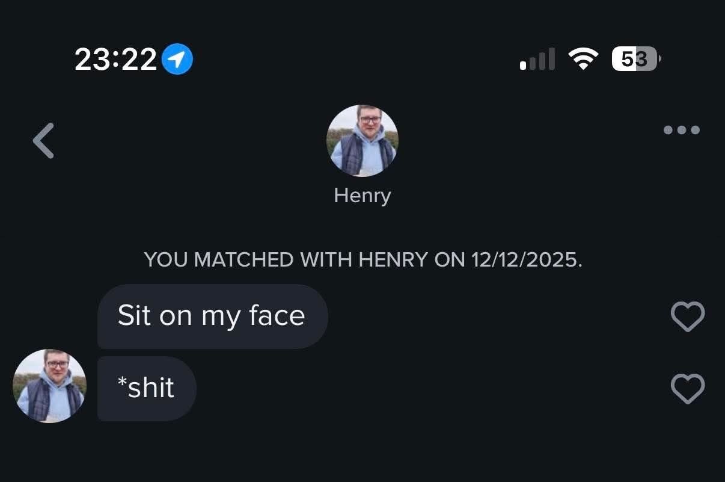Open Henry's profile photo in header
Screen dimensions: 725x482
point(362,141)
